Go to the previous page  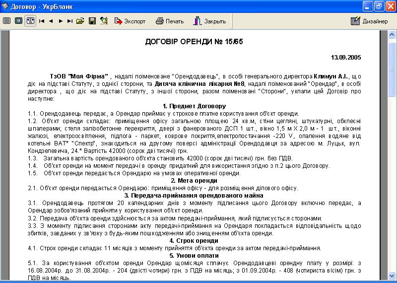coord(51,21)
